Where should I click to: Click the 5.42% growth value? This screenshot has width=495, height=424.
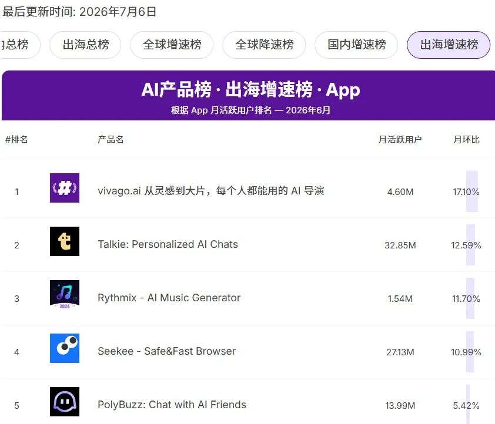466,405
